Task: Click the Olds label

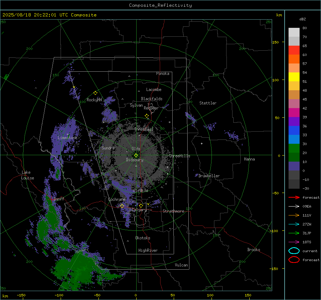Action: [x=136, y=149]
